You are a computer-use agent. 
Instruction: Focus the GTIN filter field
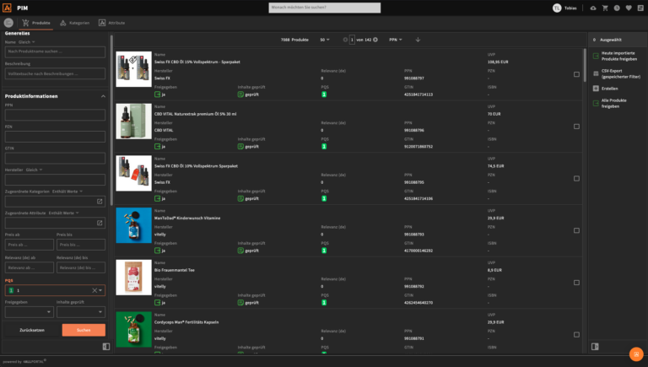[55, 158]
